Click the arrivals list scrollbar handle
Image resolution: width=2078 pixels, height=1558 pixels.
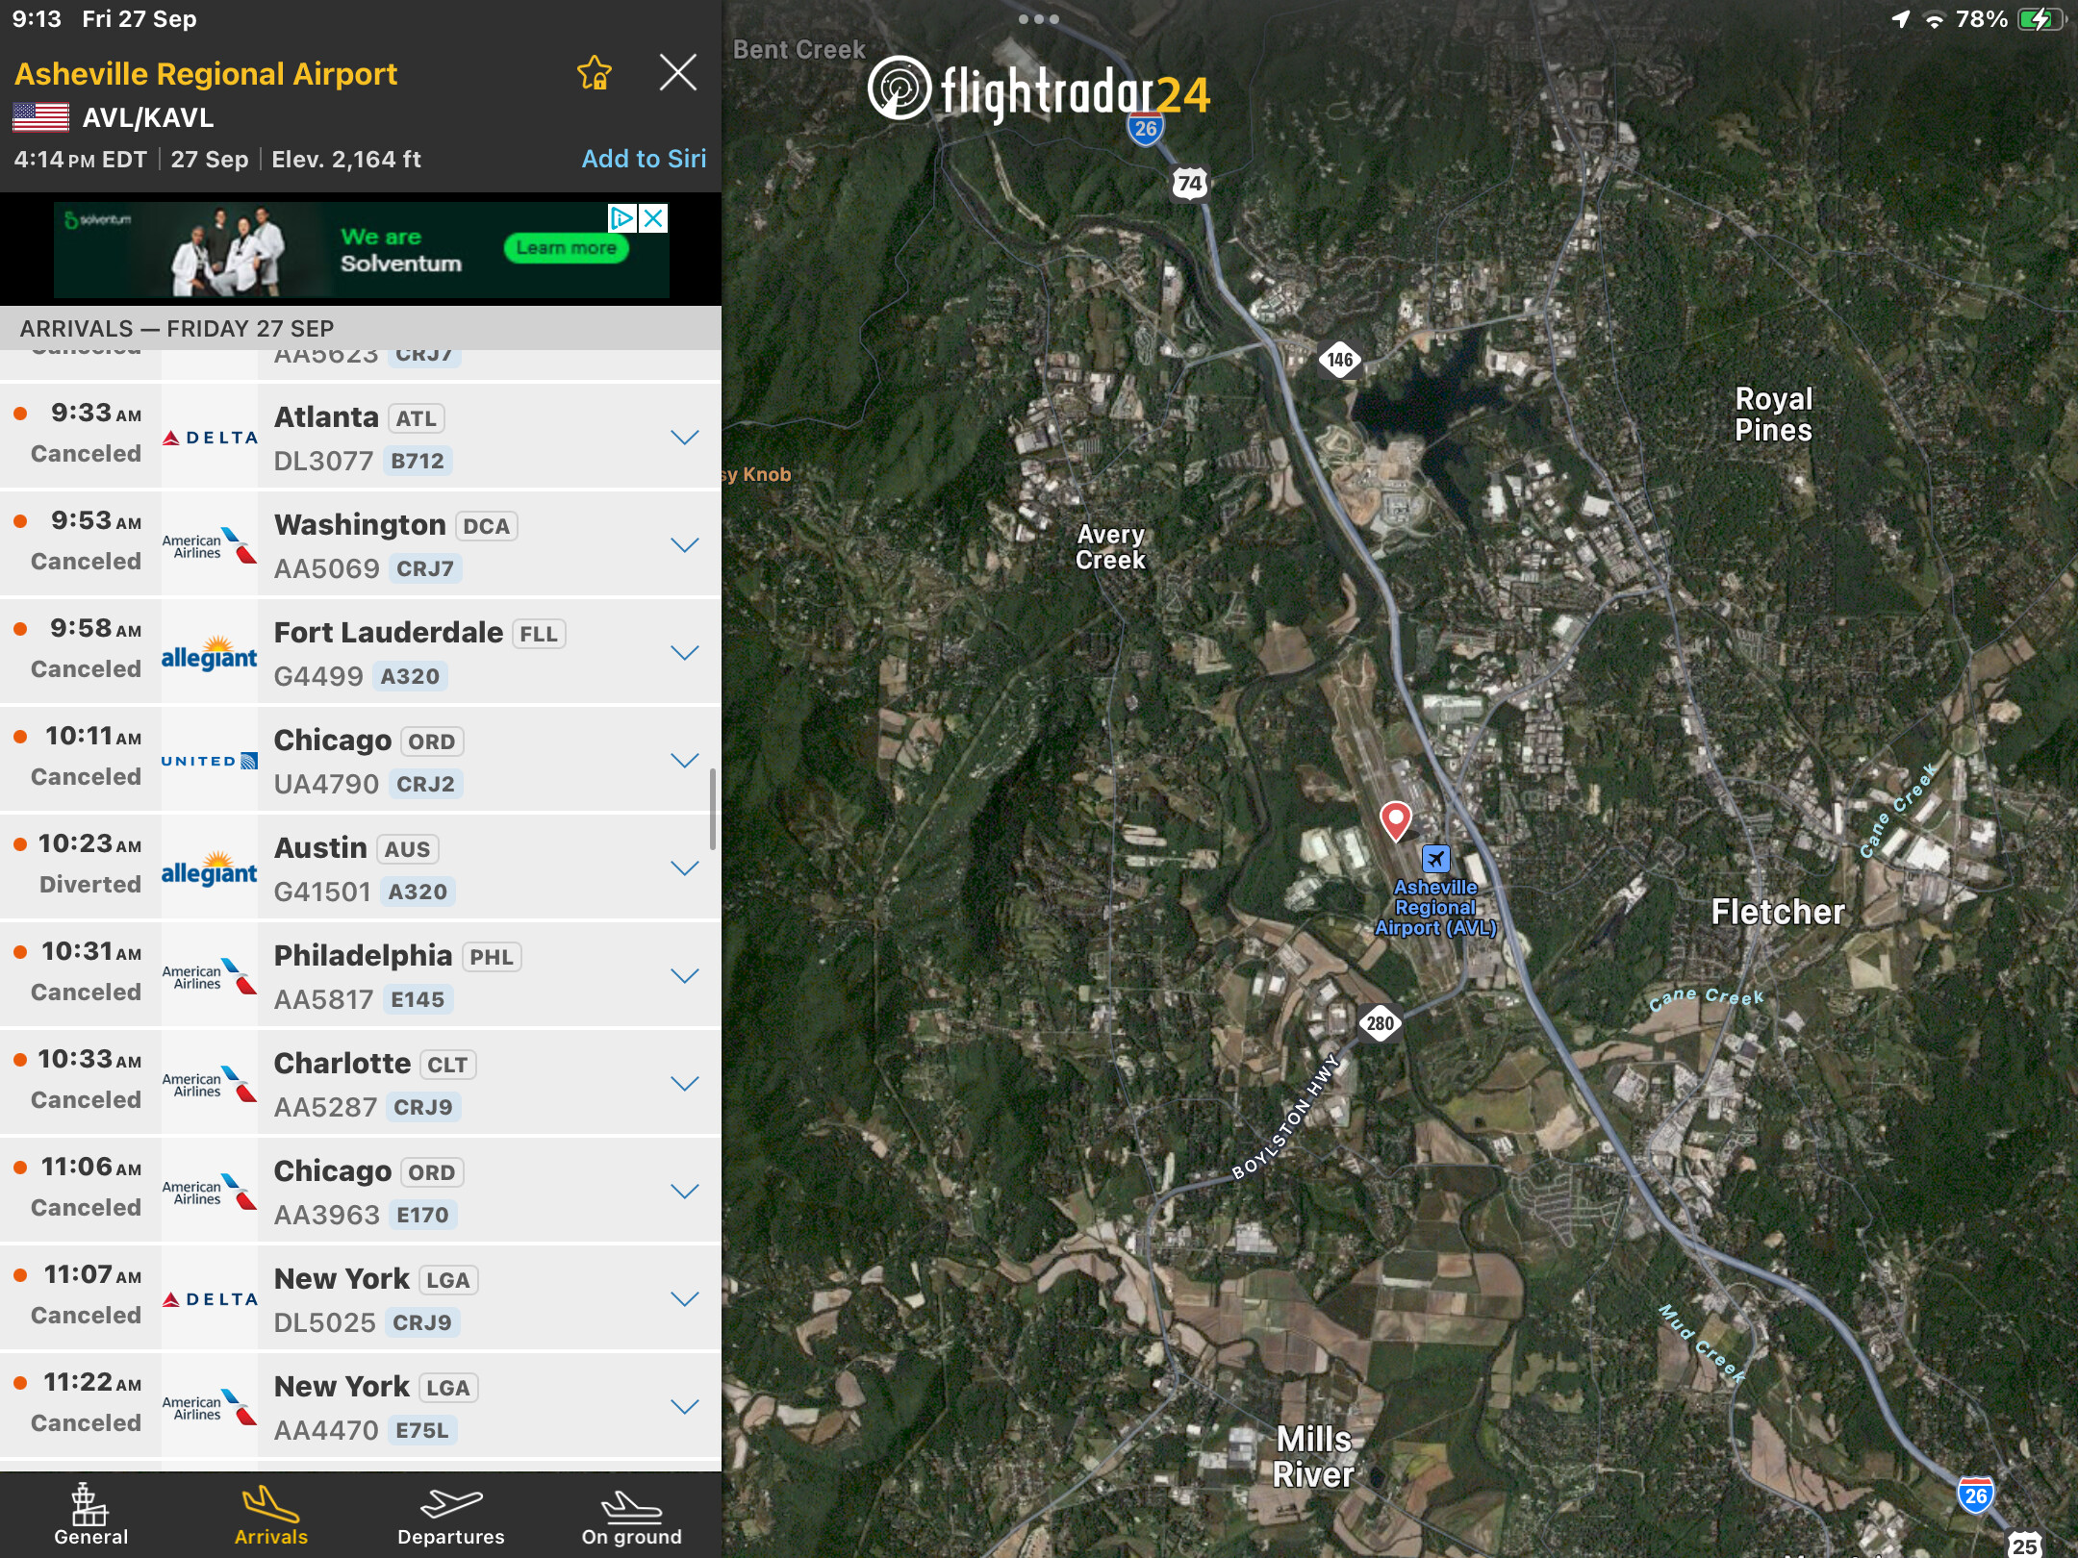point(713,808)
